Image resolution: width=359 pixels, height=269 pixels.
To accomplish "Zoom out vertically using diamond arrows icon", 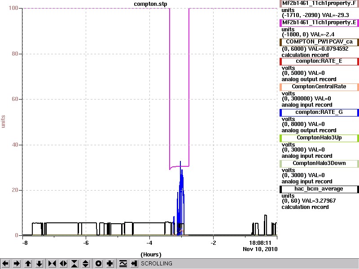I will click(x=86, y=264).
